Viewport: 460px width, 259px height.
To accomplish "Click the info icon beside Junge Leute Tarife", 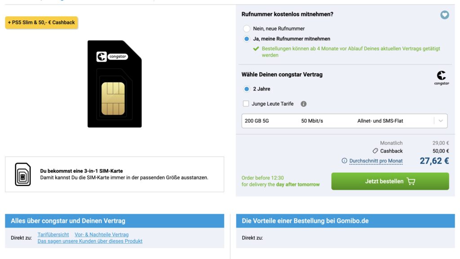I will coord(304,104).
